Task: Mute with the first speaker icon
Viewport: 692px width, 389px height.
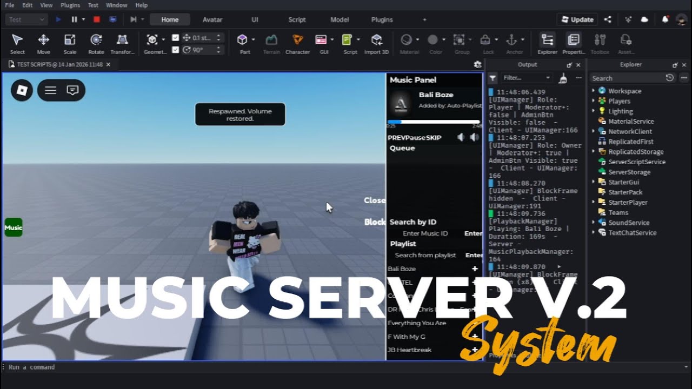Action: [x=461, y=137]
